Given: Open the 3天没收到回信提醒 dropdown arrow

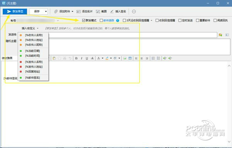Looking at the screenshot, I should (152, 20).
